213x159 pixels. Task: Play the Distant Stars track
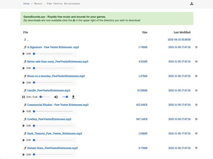[24, 155]
